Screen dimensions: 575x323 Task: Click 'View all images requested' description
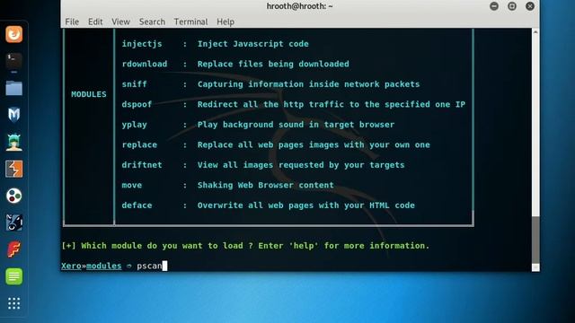[301, 165]
